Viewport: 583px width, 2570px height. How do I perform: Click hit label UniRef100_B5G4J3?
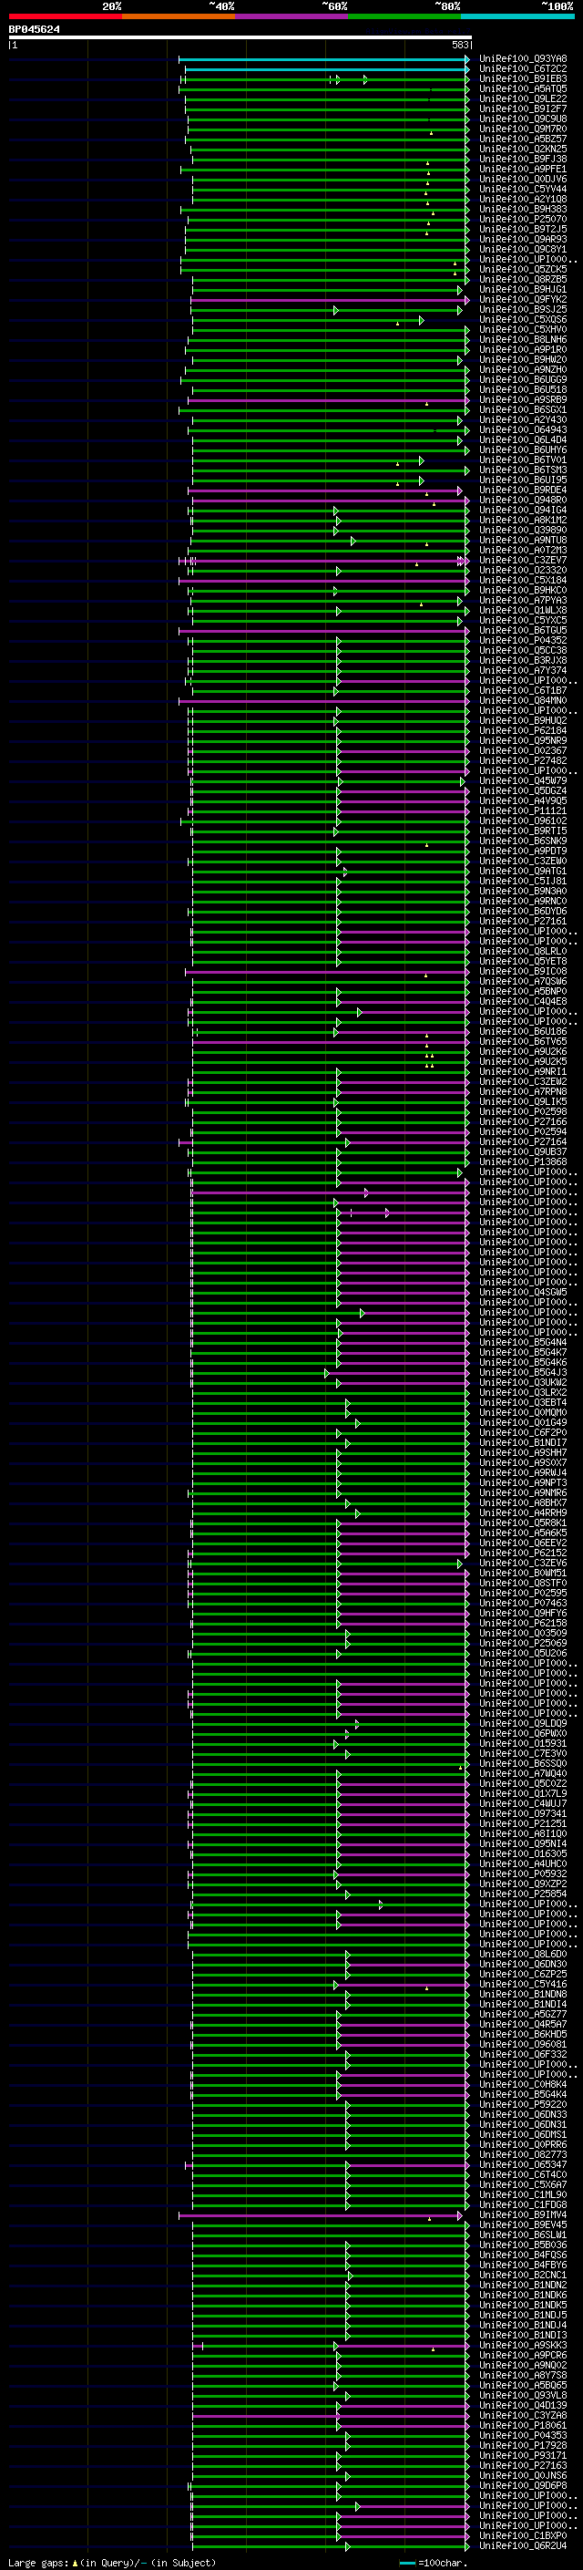tap(523, 1373)
